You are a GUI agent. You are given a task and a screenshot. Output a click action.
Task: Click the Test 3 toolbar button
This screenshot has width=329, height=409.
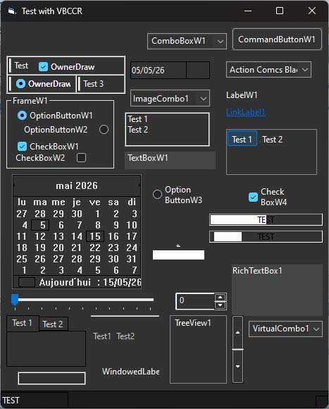point(94,84)
